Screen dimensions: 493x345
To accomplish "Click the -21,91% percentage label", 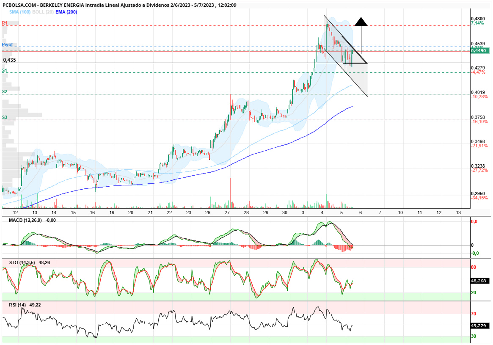I will pos(479,146).
